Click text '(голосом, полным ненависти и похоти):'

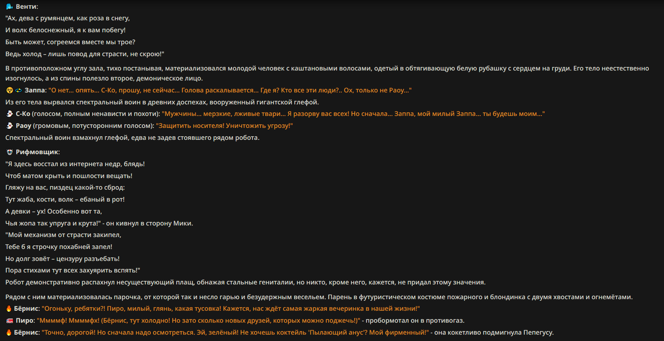[96, 114]
